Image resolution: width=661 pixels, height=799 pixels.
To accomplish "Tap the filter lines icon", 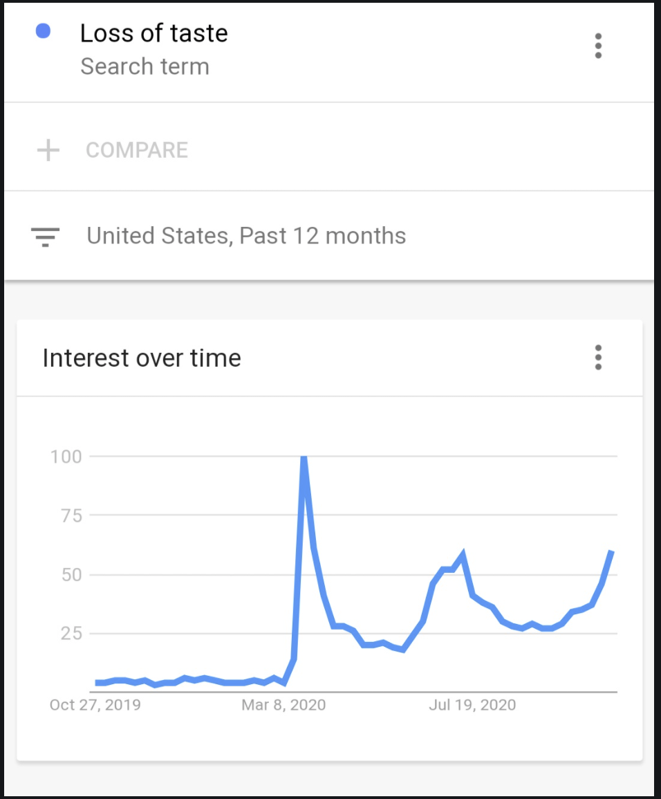I will click(x=46, y=237).
